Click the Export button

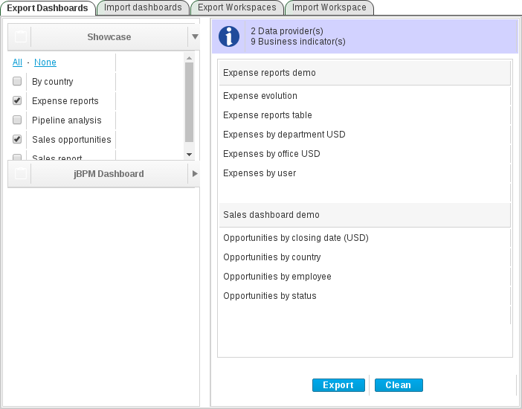(x=338, y=385)
